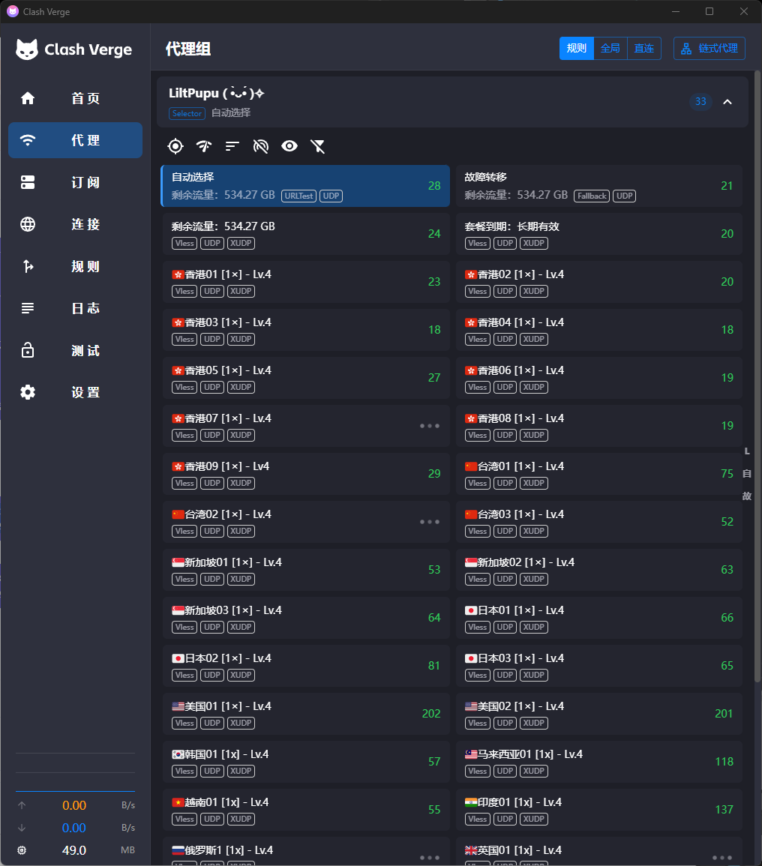Open 订阅 subscriptions page in sidebar
Screen dimensions: 762x866
[75, 182]
